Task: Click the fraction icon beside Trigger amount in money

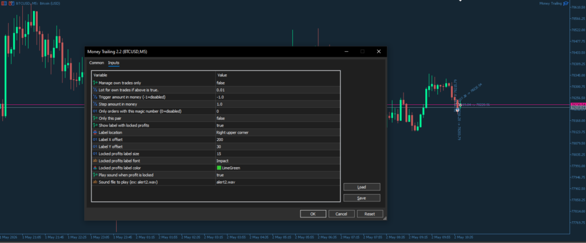Action: tap(95, 97)
